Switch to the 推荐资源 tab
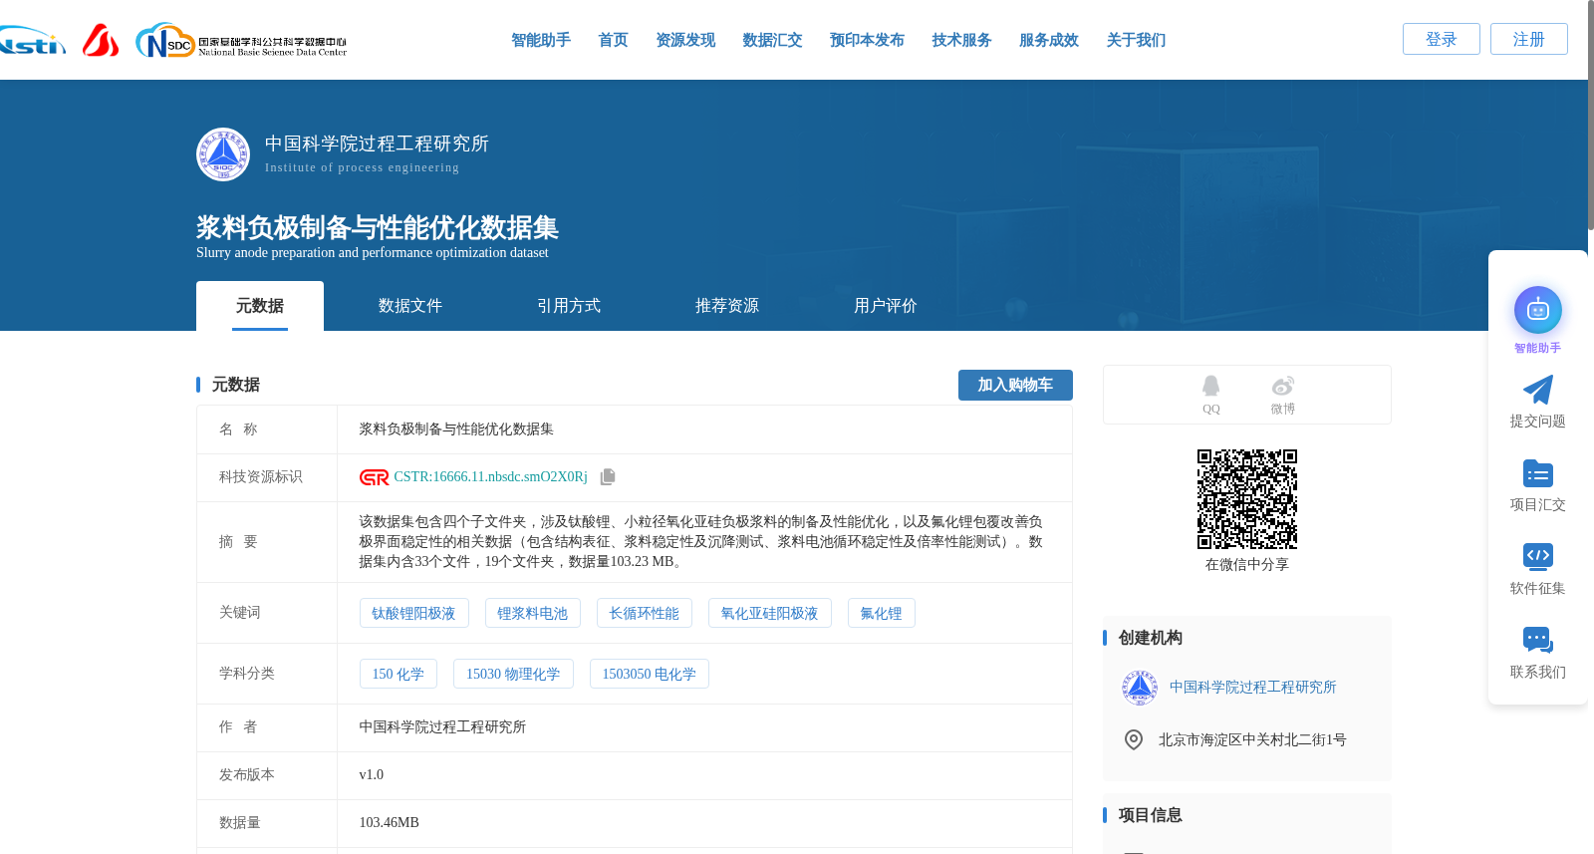Viewport: 1594px width, 854px height. (x=727, y=306)
